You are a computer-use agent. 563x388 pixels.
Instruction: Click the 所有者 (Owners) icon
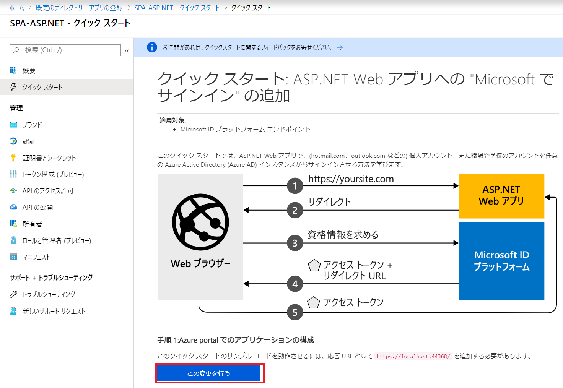[13, 224]
